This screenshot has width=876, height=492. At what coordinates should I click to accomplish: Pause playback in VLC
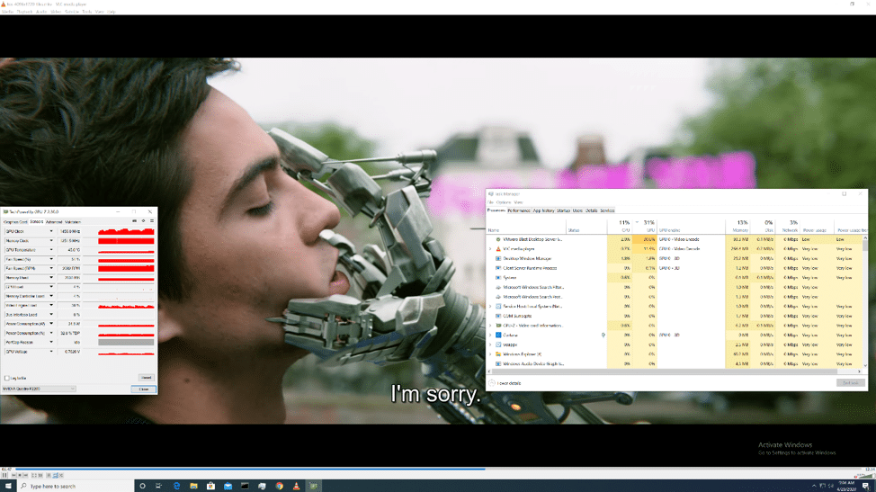click(4, 475)
